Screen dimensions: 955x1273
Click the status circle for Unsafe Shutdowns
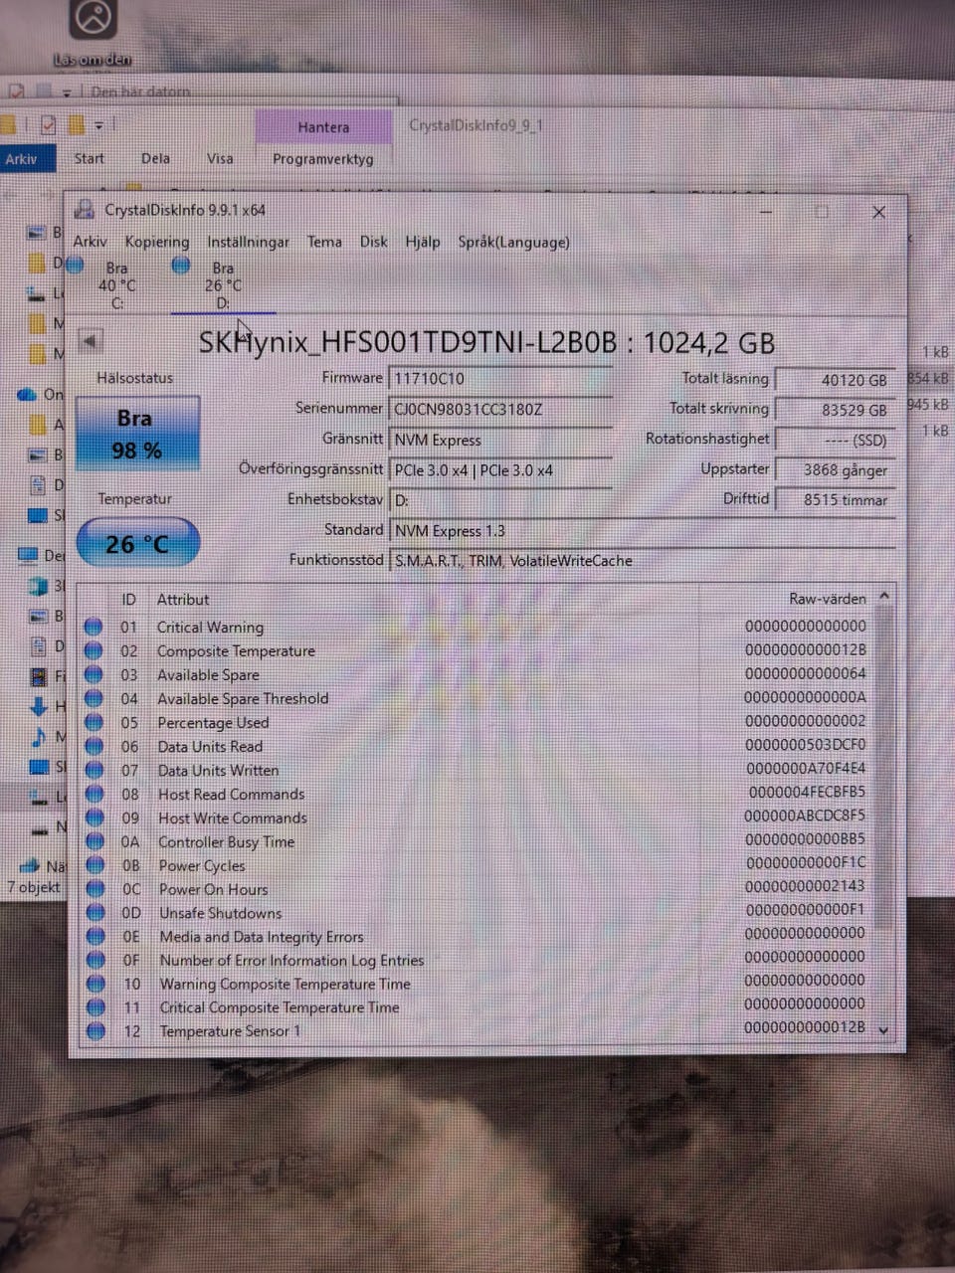(x=95, y=913)
